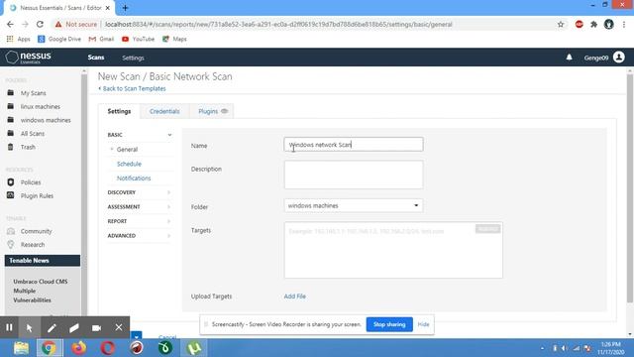Click Add File for upload targets
Screen dimensions: 634x357
(295, 297)
